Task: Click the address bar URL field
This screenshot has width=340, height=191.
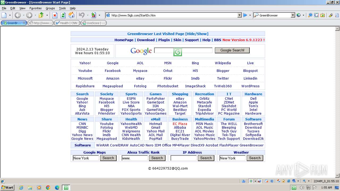Action: click(174, 15)
